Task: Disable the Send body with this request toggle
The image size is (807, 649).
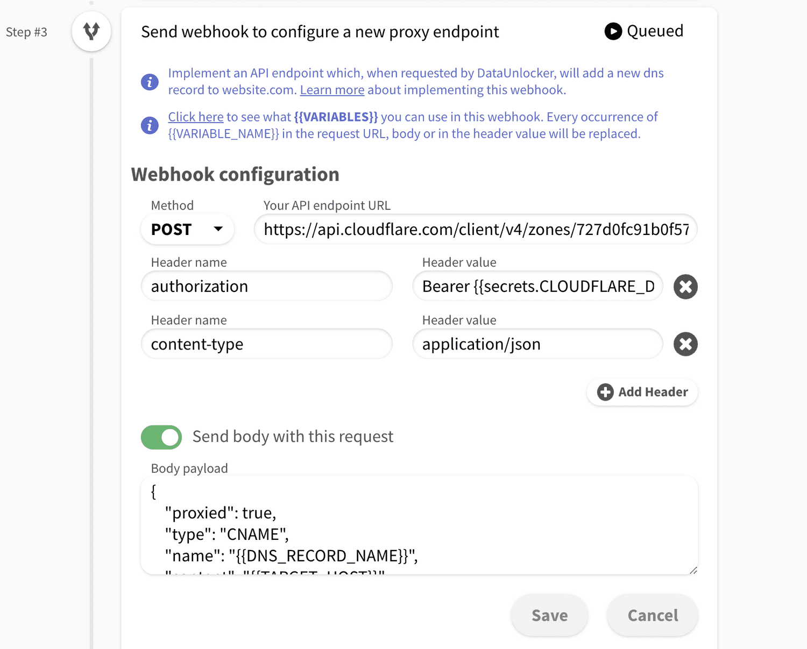Action: coord(161,437)
